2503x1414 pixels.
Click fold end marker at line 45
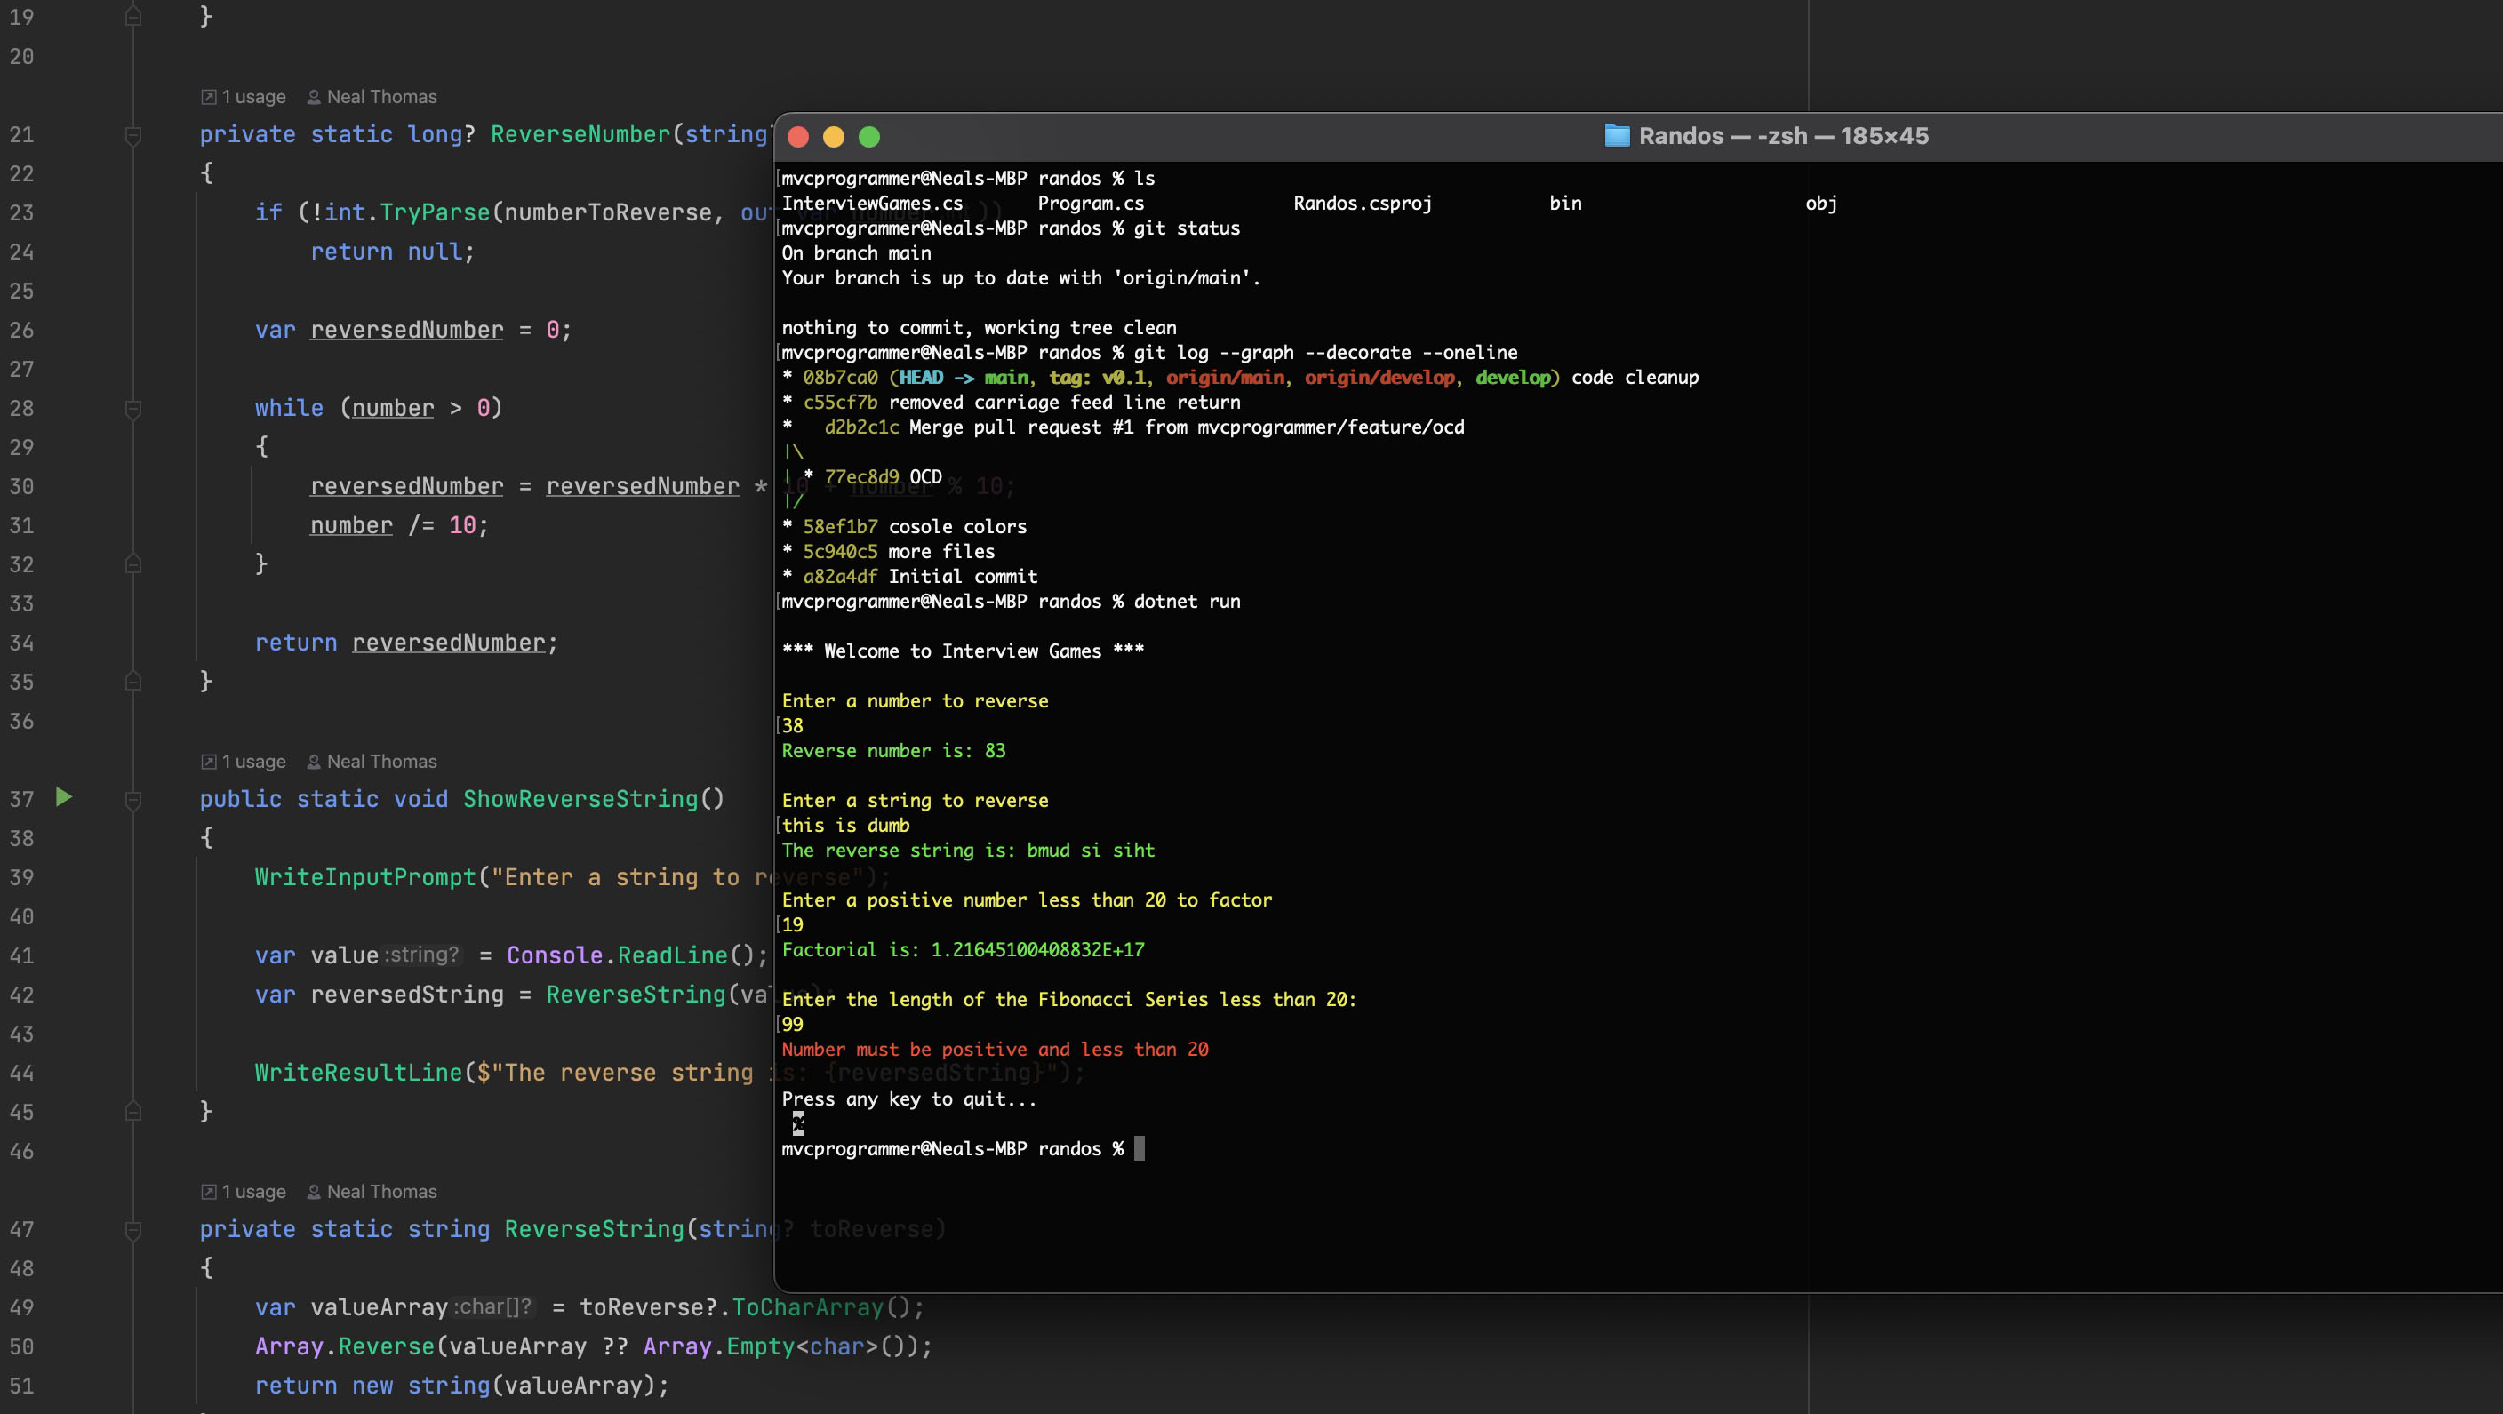(x=134, y=1111)
